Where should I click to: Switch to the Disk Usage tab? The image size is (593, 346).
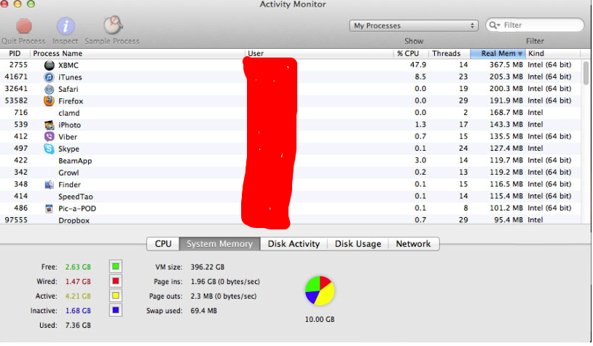[x=358, y=244]
